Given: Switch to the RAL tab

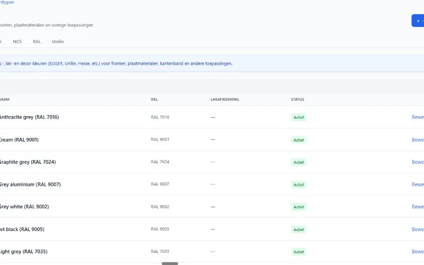Looking at the screenshot, I should (37, 41).
